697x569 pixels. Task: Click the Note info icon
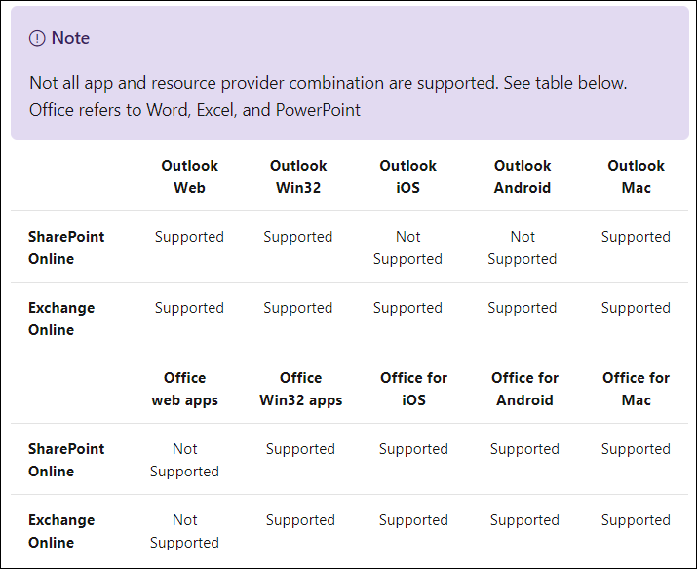(37, 38)
